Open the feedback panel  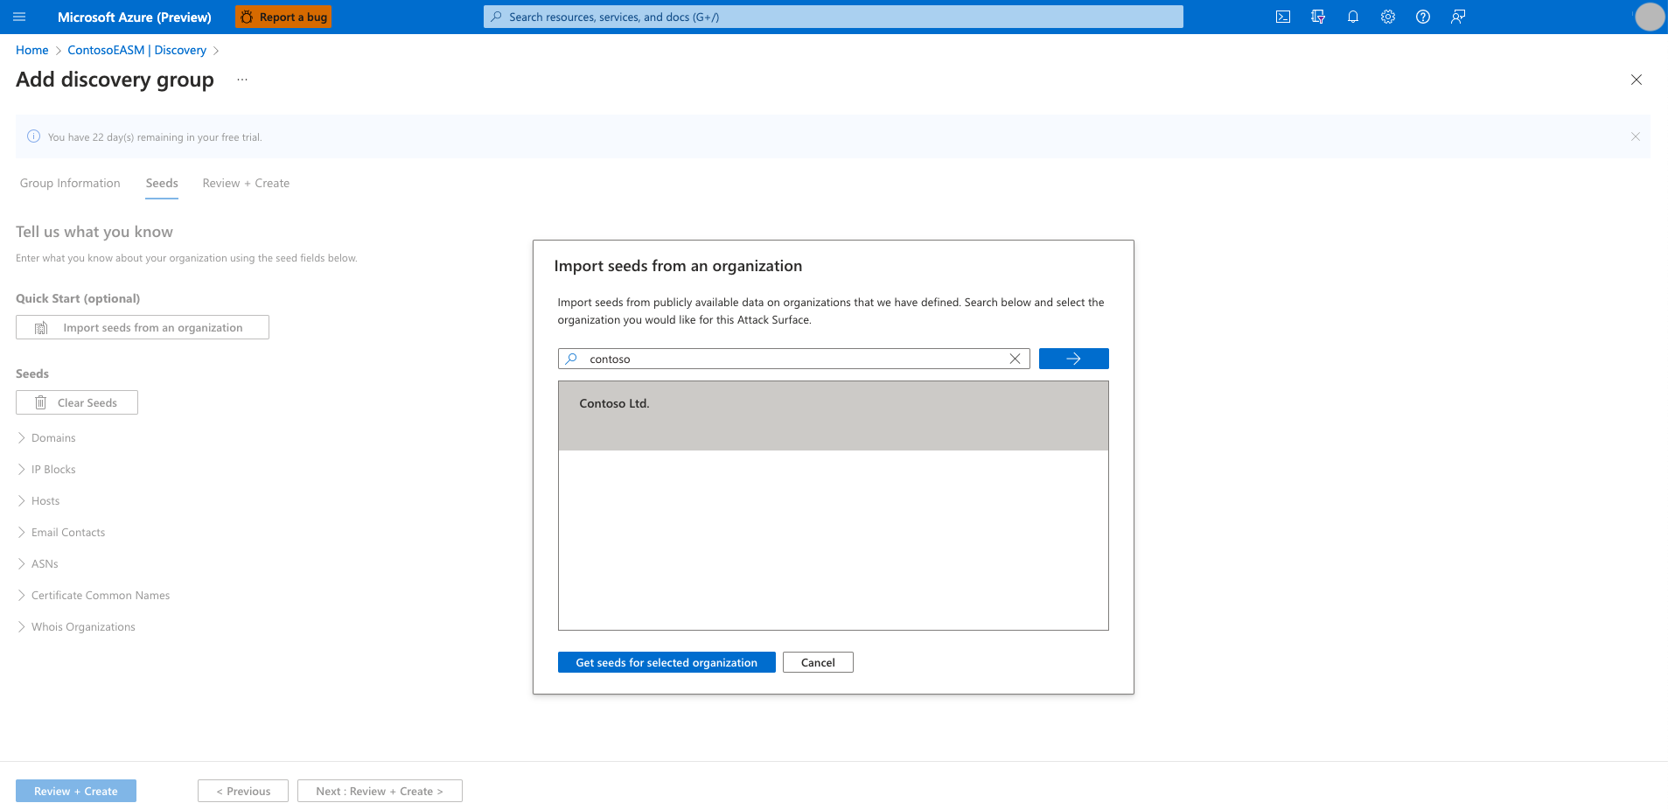[x=1457, y=17]
